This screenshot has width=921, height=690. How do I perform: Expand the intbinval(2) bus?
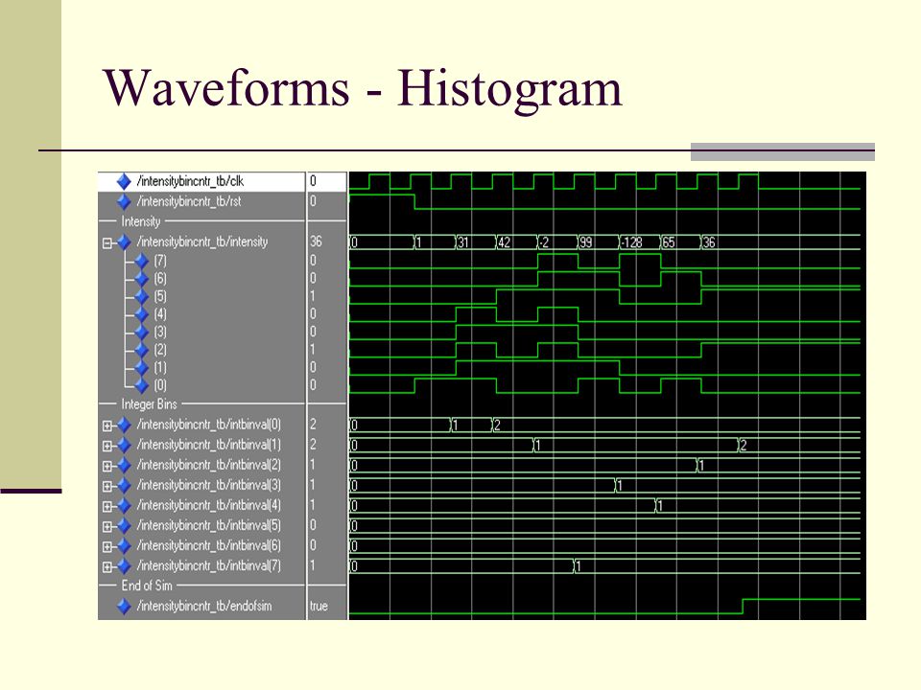(106, 467)
